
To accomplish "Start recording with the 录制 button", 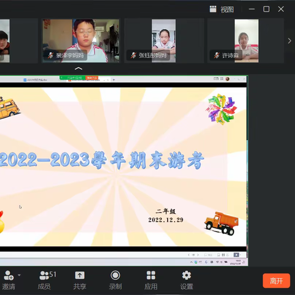I will (116, 280).
